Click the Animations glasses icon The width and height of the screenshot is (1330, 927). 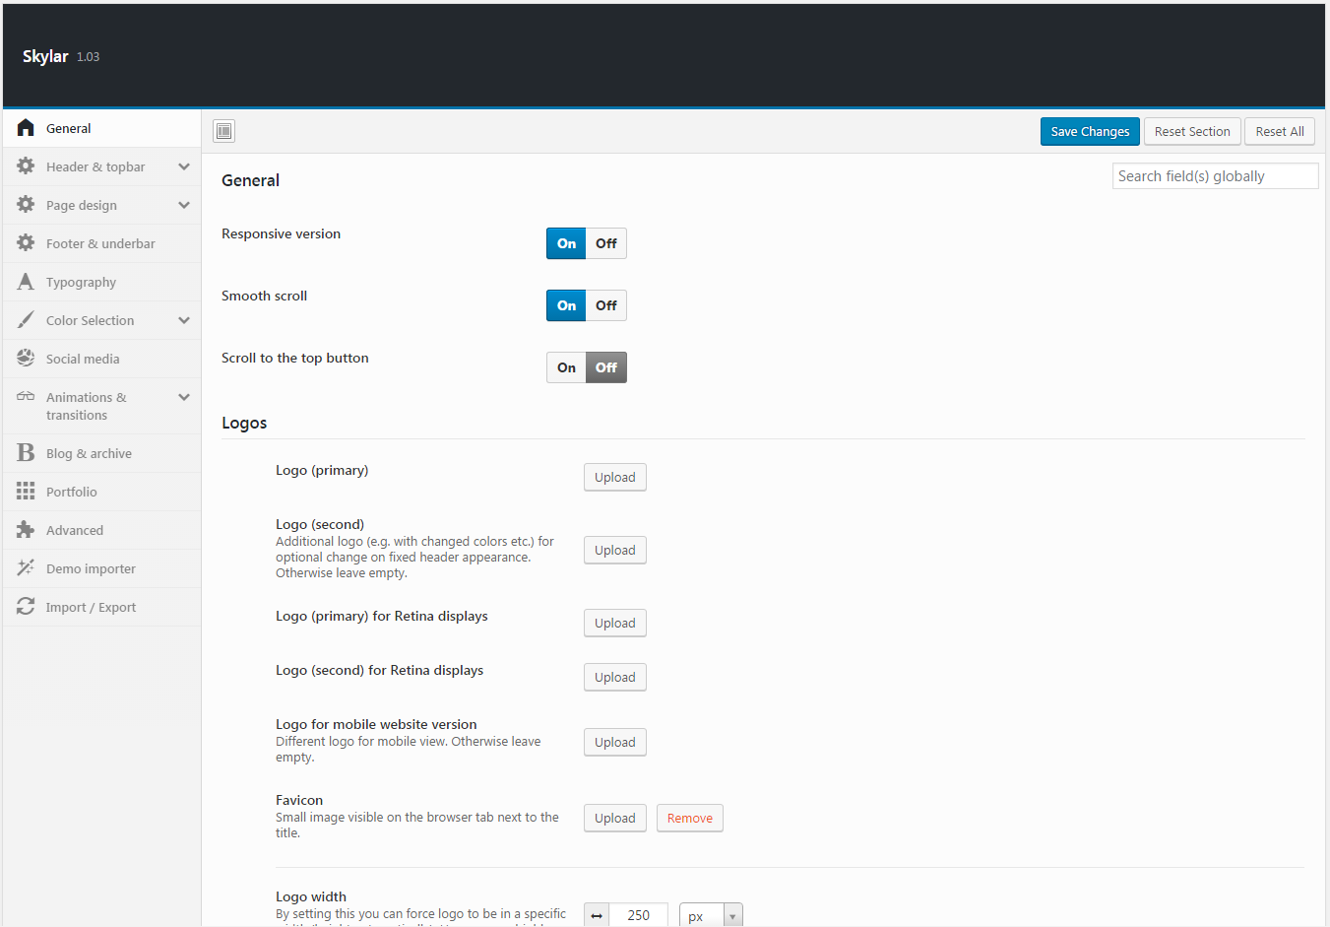[x=26, y=397]
